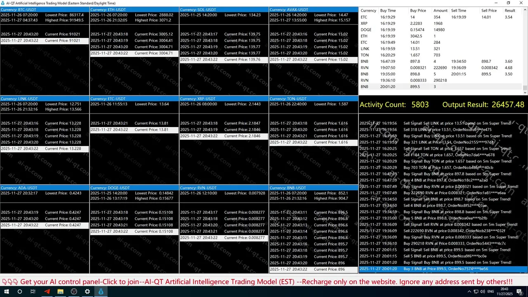Open the Windows Start menu
528x297 pixels.
pos(6,292)
